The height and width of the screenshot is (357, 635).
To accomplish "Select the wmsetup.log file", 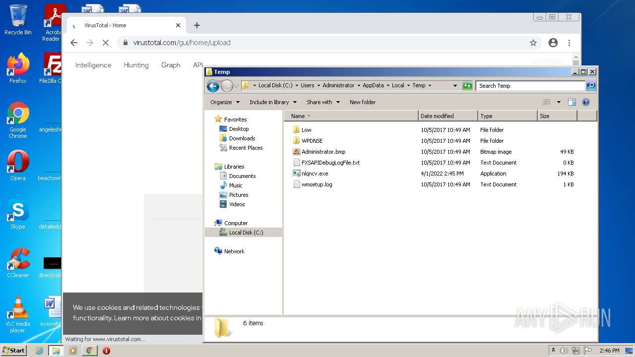I will tap(317, 184).
